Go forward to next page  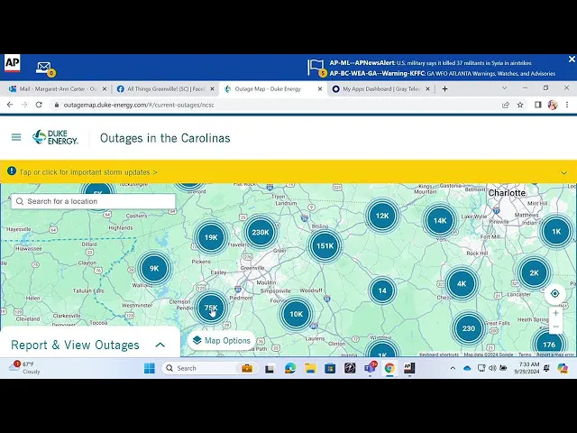24,105
